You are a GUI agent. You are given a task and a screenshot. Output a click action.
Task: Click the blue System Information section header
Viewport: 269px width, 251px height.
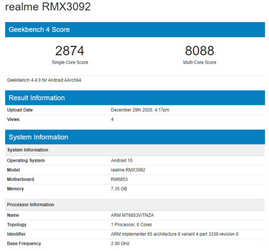pos(38,137)
